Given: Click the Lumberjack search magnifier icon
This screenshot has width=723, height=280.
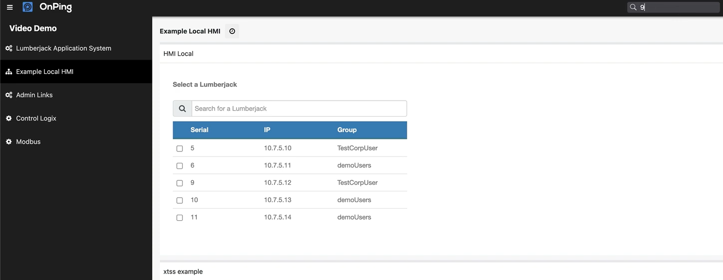Looking at the screenshot, I should coord(182,109).
